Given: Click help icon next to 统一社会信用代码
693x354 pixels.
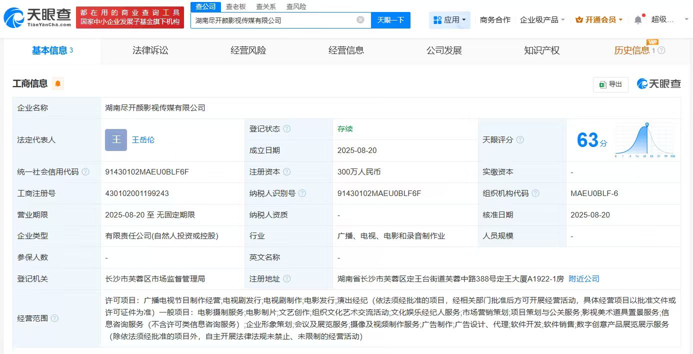Looking at the screenshot, I should (x=85, y=172).
